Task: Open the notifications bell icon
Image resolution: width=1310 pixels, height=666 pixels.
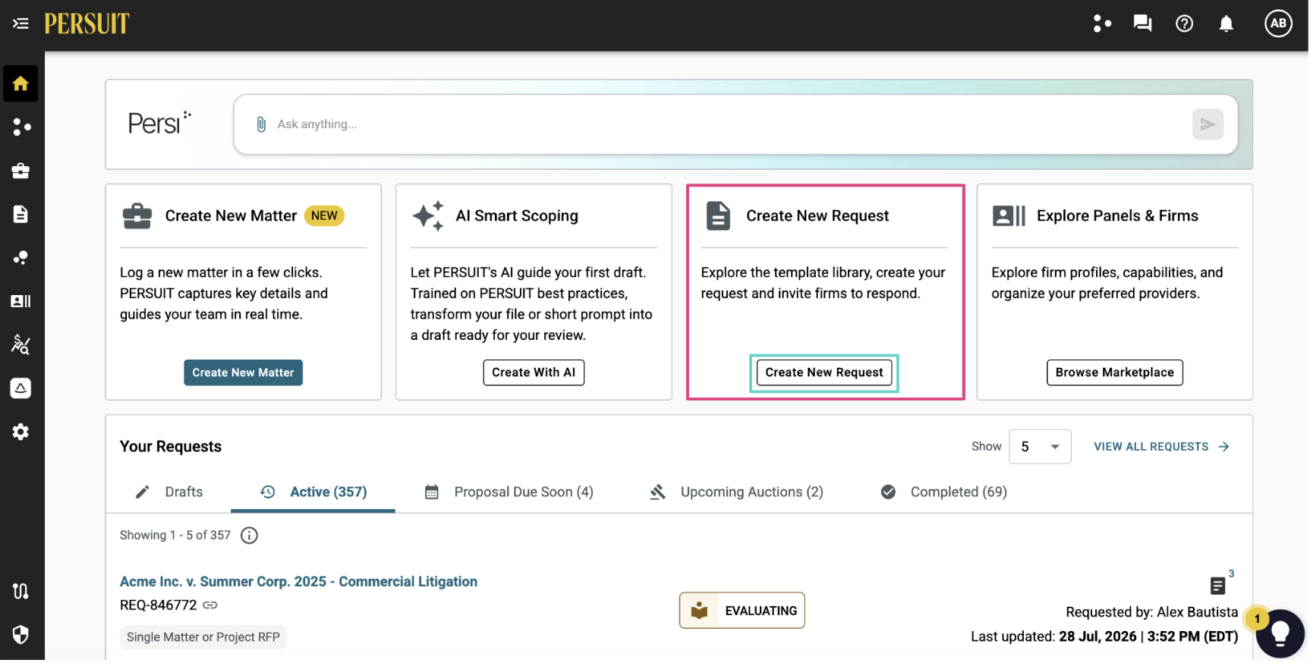Action: (x=1226, y=24)
